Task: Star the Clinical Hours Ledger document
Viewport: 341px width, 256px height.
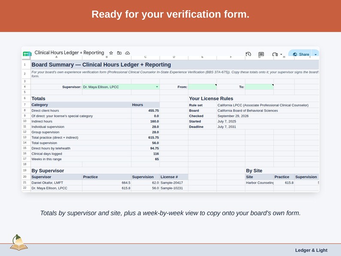Action: click(x=111, y=53)
